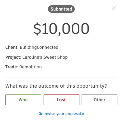This screenshot has width=123, height=124.
Task: Select the Caroline's Sweet Shop project name
Action: pos(45,57)
